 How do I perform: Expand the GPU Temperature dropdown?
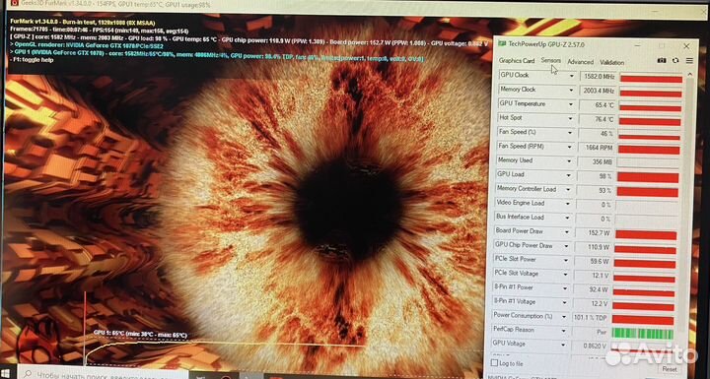coord(571,104)
